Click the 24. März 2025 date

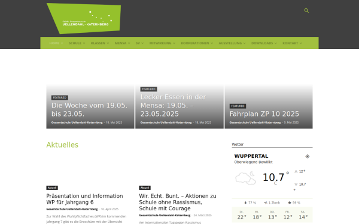click(x=203, y=215)
